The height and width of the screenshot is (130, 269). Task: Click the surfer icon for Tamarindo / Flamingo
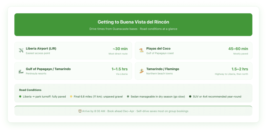coord(142,71)
